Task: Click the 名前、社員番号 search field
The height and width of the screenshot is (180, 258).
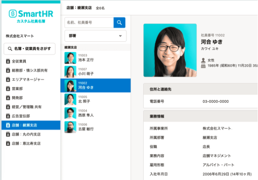Action: point(89,22)
